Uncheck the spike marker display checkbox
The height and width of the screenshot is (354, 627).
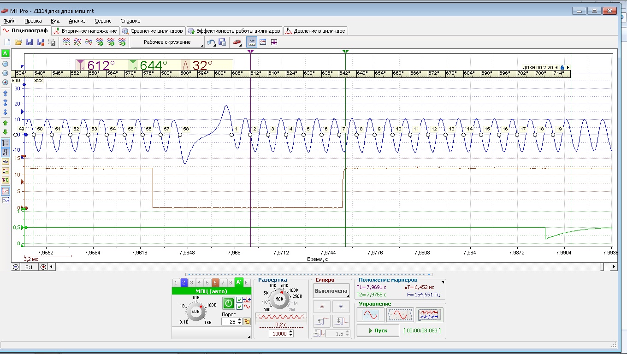(x=239, y=300)
